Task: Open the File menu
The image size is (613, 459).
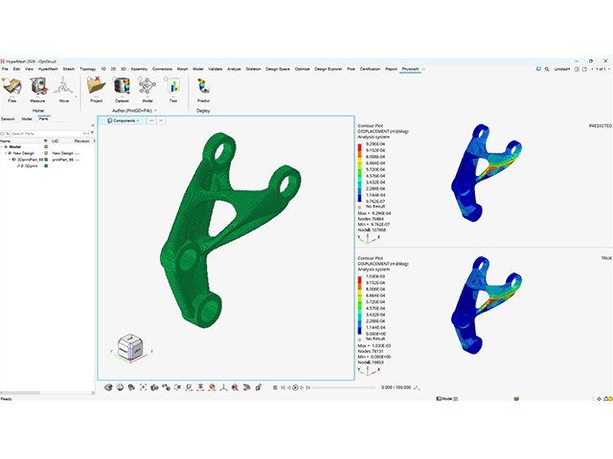Action: tap(5, 69)
